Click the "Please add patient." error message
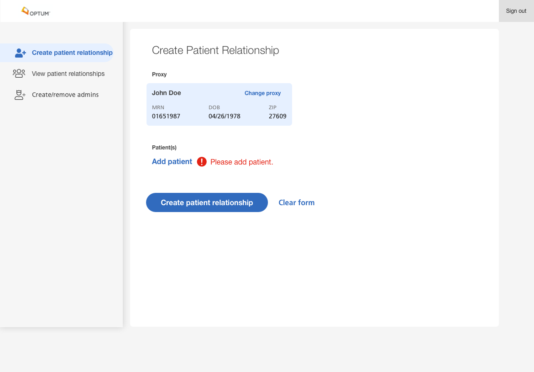Screen dimensions: 534x372 (241, 162)
